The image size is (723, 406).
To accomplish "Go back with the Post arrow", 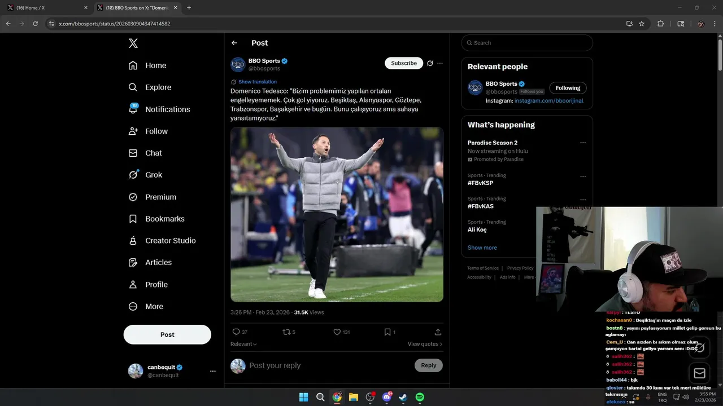I will point(234,43).
